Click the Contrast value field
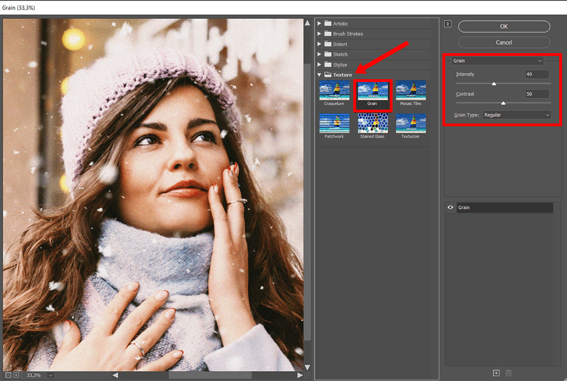The width and height of the screenshot is (567, 381). tap(537, 94)
